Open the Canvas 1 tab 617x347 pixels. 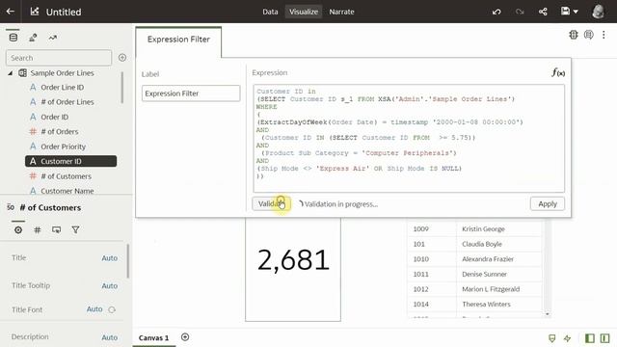tap(153, 337)
